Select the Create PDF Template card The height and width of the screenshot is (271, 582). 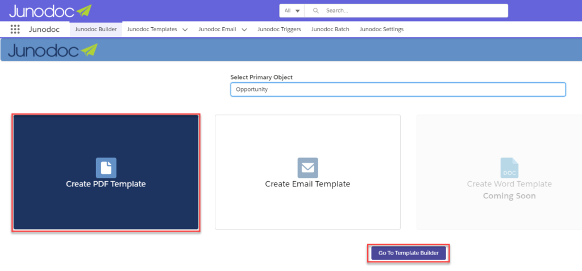pos(106,173)
